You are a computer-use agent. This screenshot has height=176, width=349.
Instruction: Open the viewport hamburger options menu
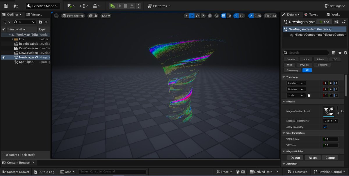pos(56,16)
